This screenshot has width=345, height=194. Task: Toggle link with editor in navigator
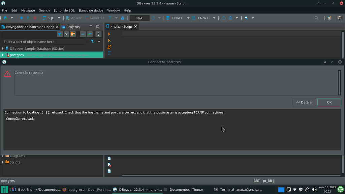tap(90, 34)
